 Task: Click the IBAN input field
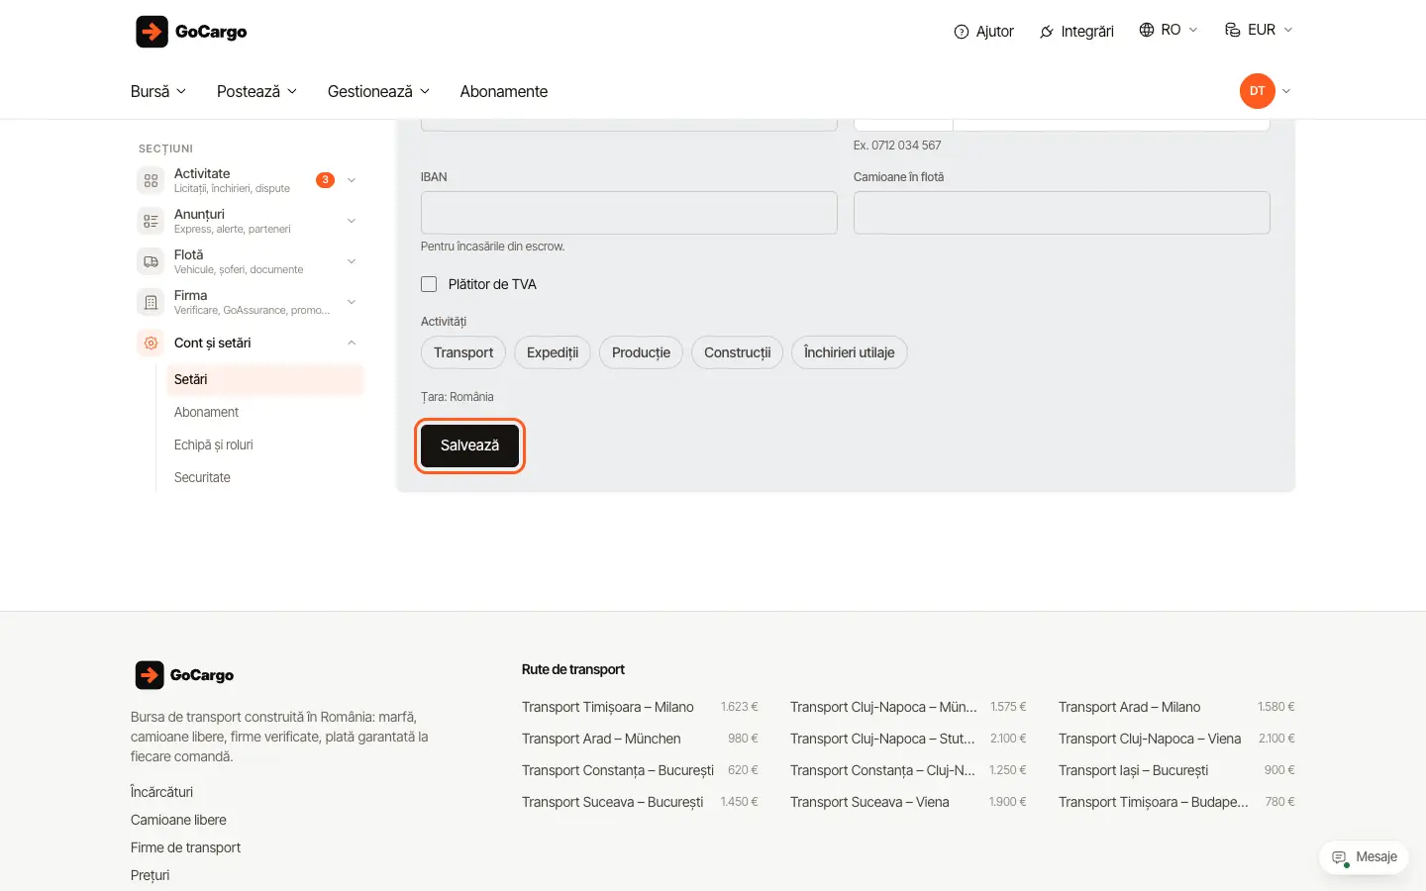629,213
